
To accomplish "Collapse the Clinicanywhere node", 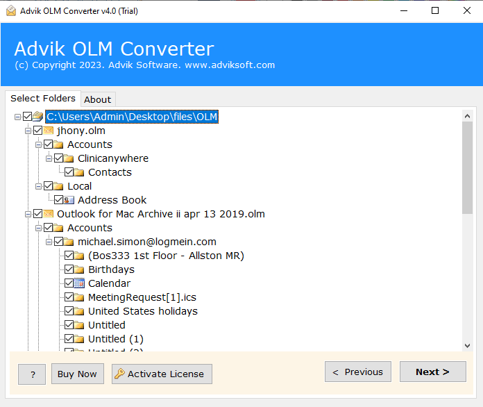I will [49, 158].
